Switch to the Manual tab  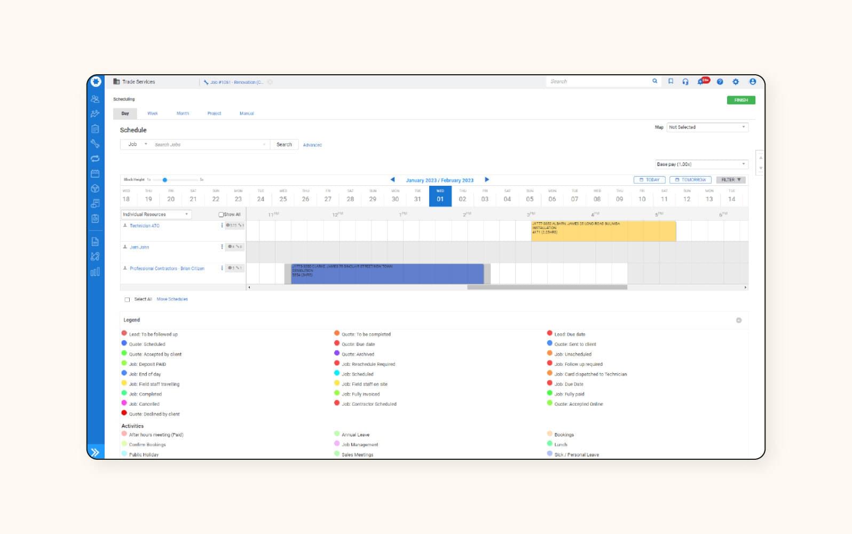point(247,113)
